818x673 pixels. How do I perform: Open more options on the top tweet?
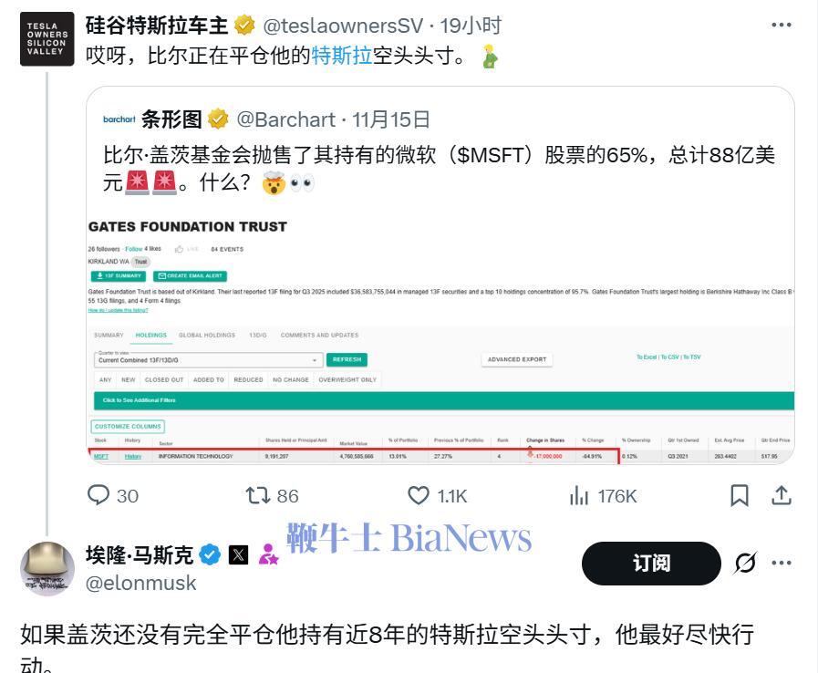pos(781,25)
